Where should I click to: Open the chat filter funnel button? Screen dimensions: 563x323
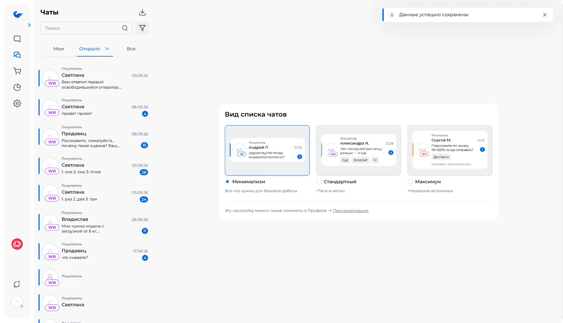(142, 28)
